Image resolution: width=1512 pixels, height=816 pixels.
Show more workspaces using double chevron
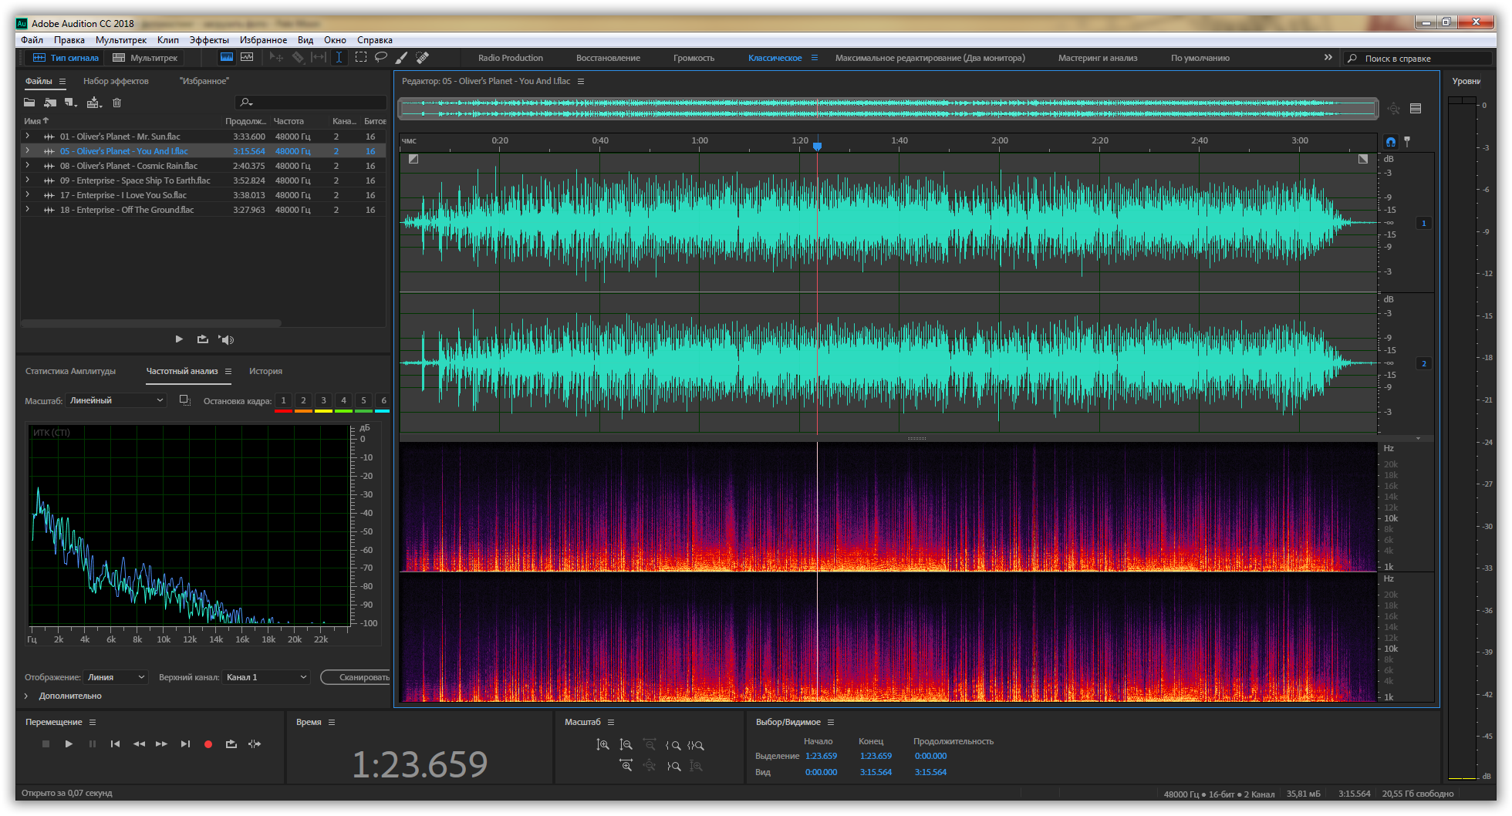(x=1328, y=58)
